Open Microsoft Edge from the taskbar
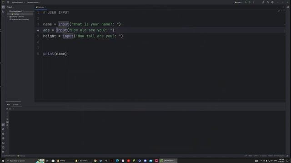This screenshot has height=163, width=291. point(117,161)
